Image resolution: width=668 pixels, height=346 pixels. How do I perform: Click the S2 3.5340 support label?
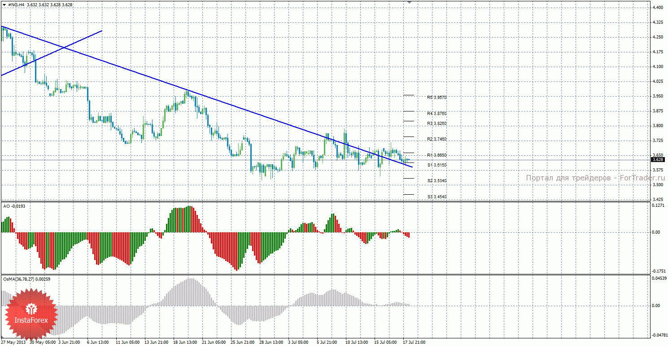click(437, 180)
